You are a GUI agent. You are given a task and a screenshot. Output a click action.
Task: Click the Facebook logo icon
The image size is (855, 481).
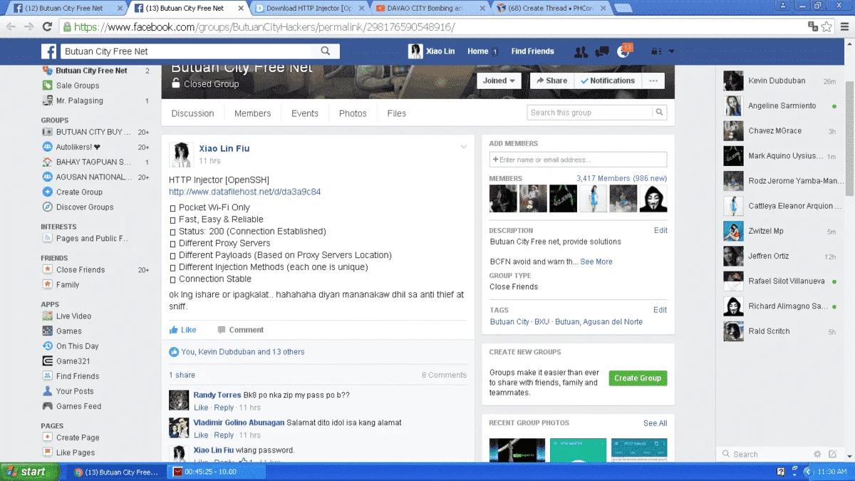coord(48,51)
